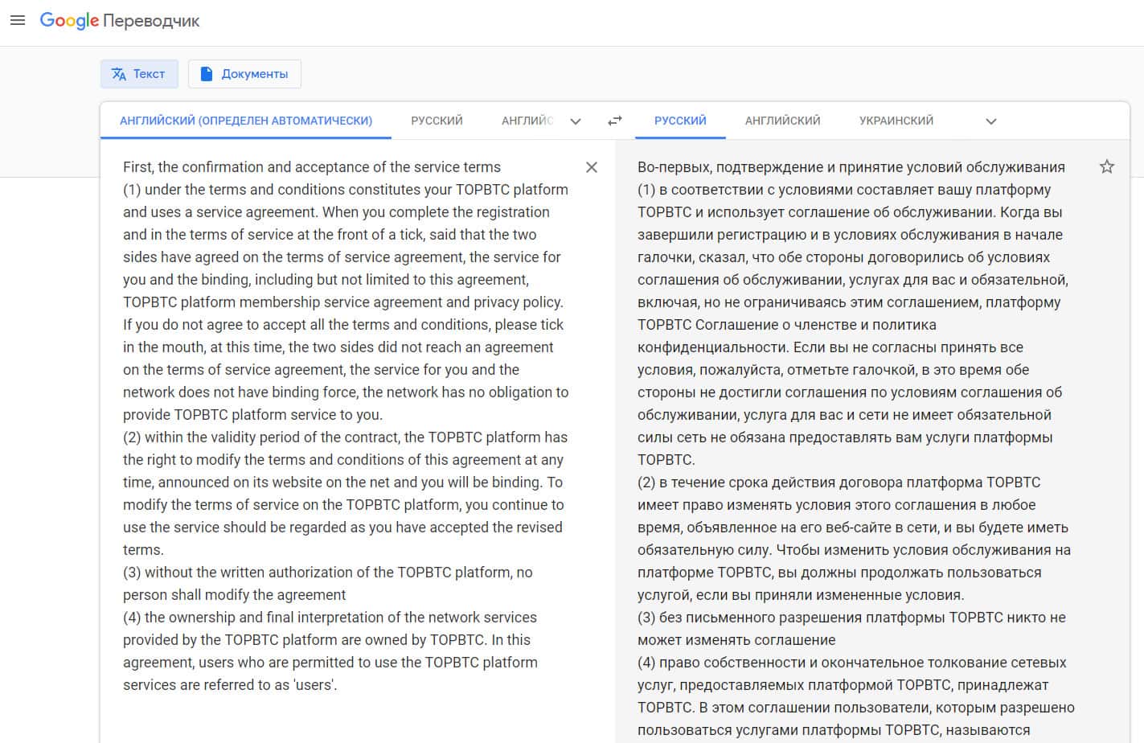This screenshot has width=1144, height=743.
Task: Choose Русский as source language
Action: (437, 121)
